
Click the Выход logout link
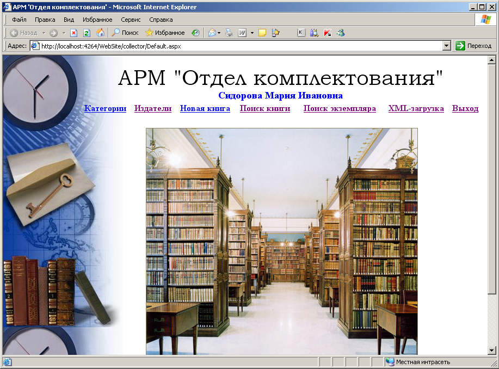(x=465, y=108)
